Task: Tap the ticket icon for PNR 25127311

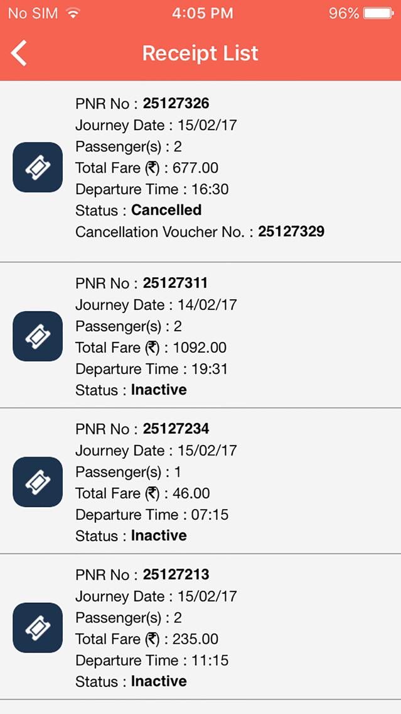Action: point(38,336)
